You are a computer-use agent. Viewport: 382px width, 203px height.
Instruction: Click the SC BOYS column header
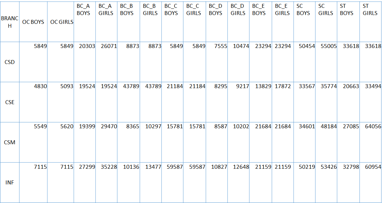pyautogui.click(x=305, y=22)
